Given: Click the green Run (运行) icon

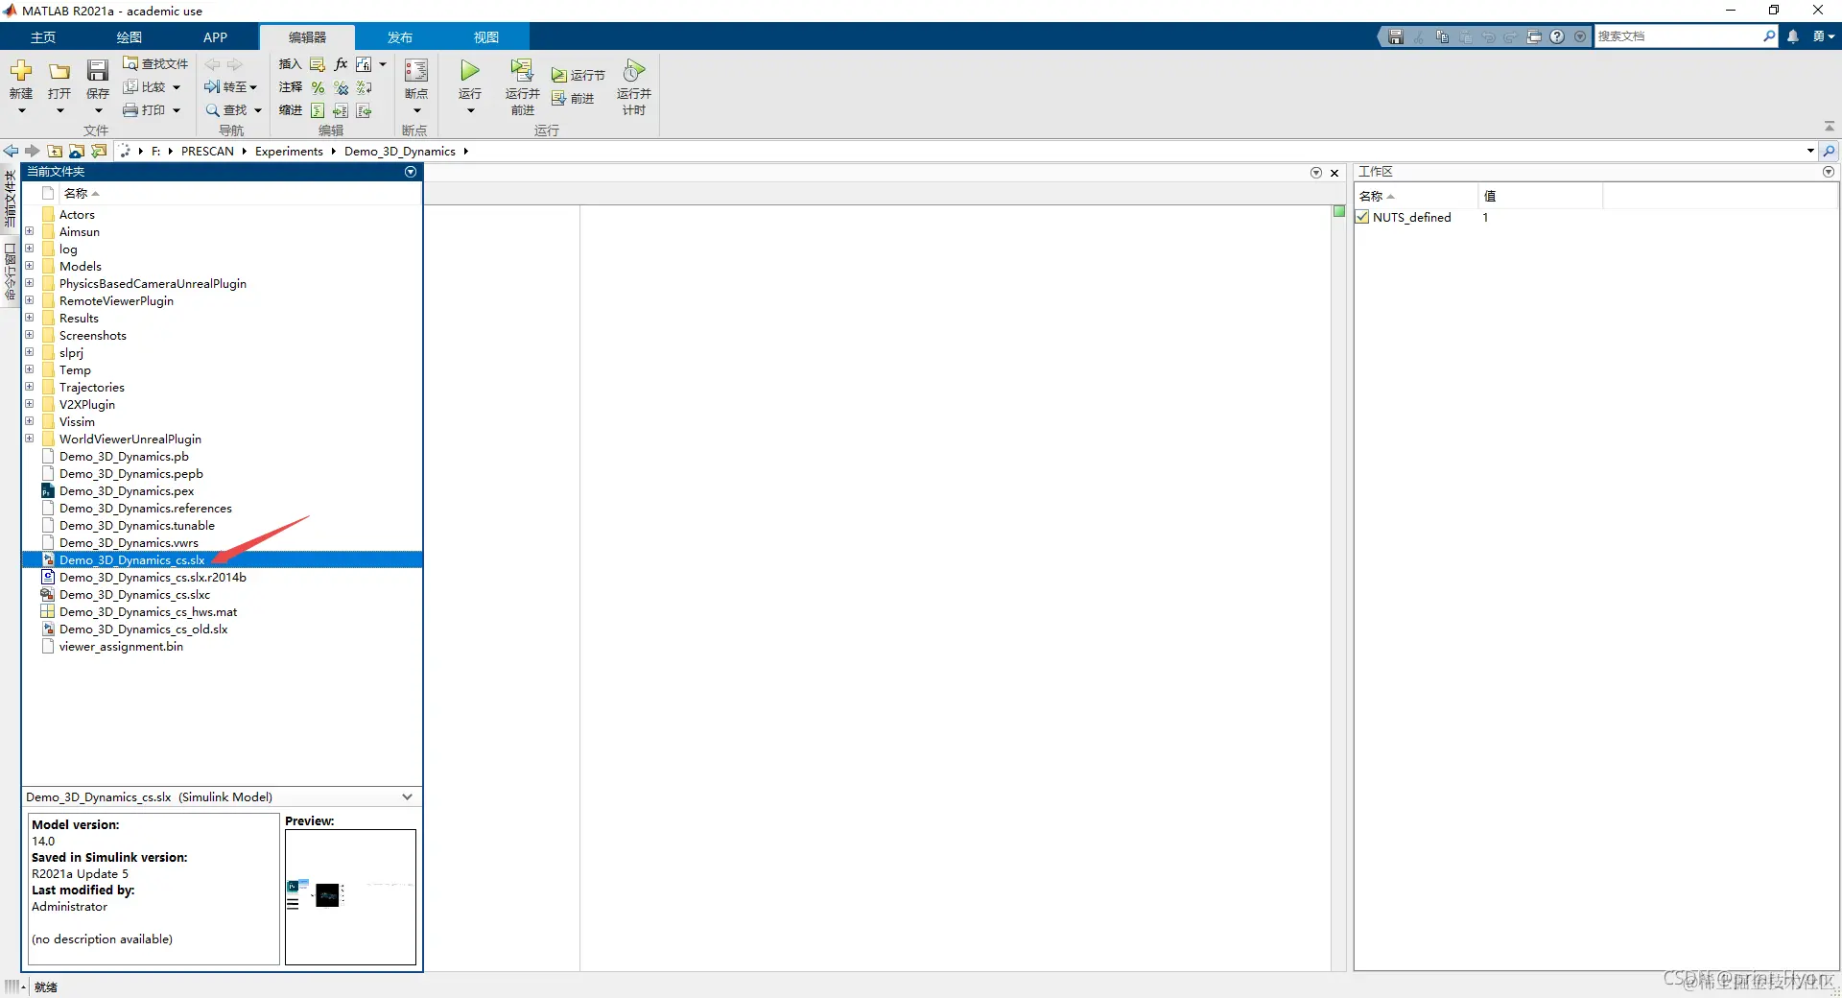Looking at the screenshot, I should click(470, 70).
